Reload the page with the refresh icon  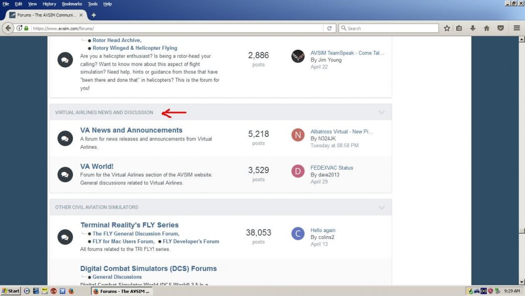coord(330,28)
